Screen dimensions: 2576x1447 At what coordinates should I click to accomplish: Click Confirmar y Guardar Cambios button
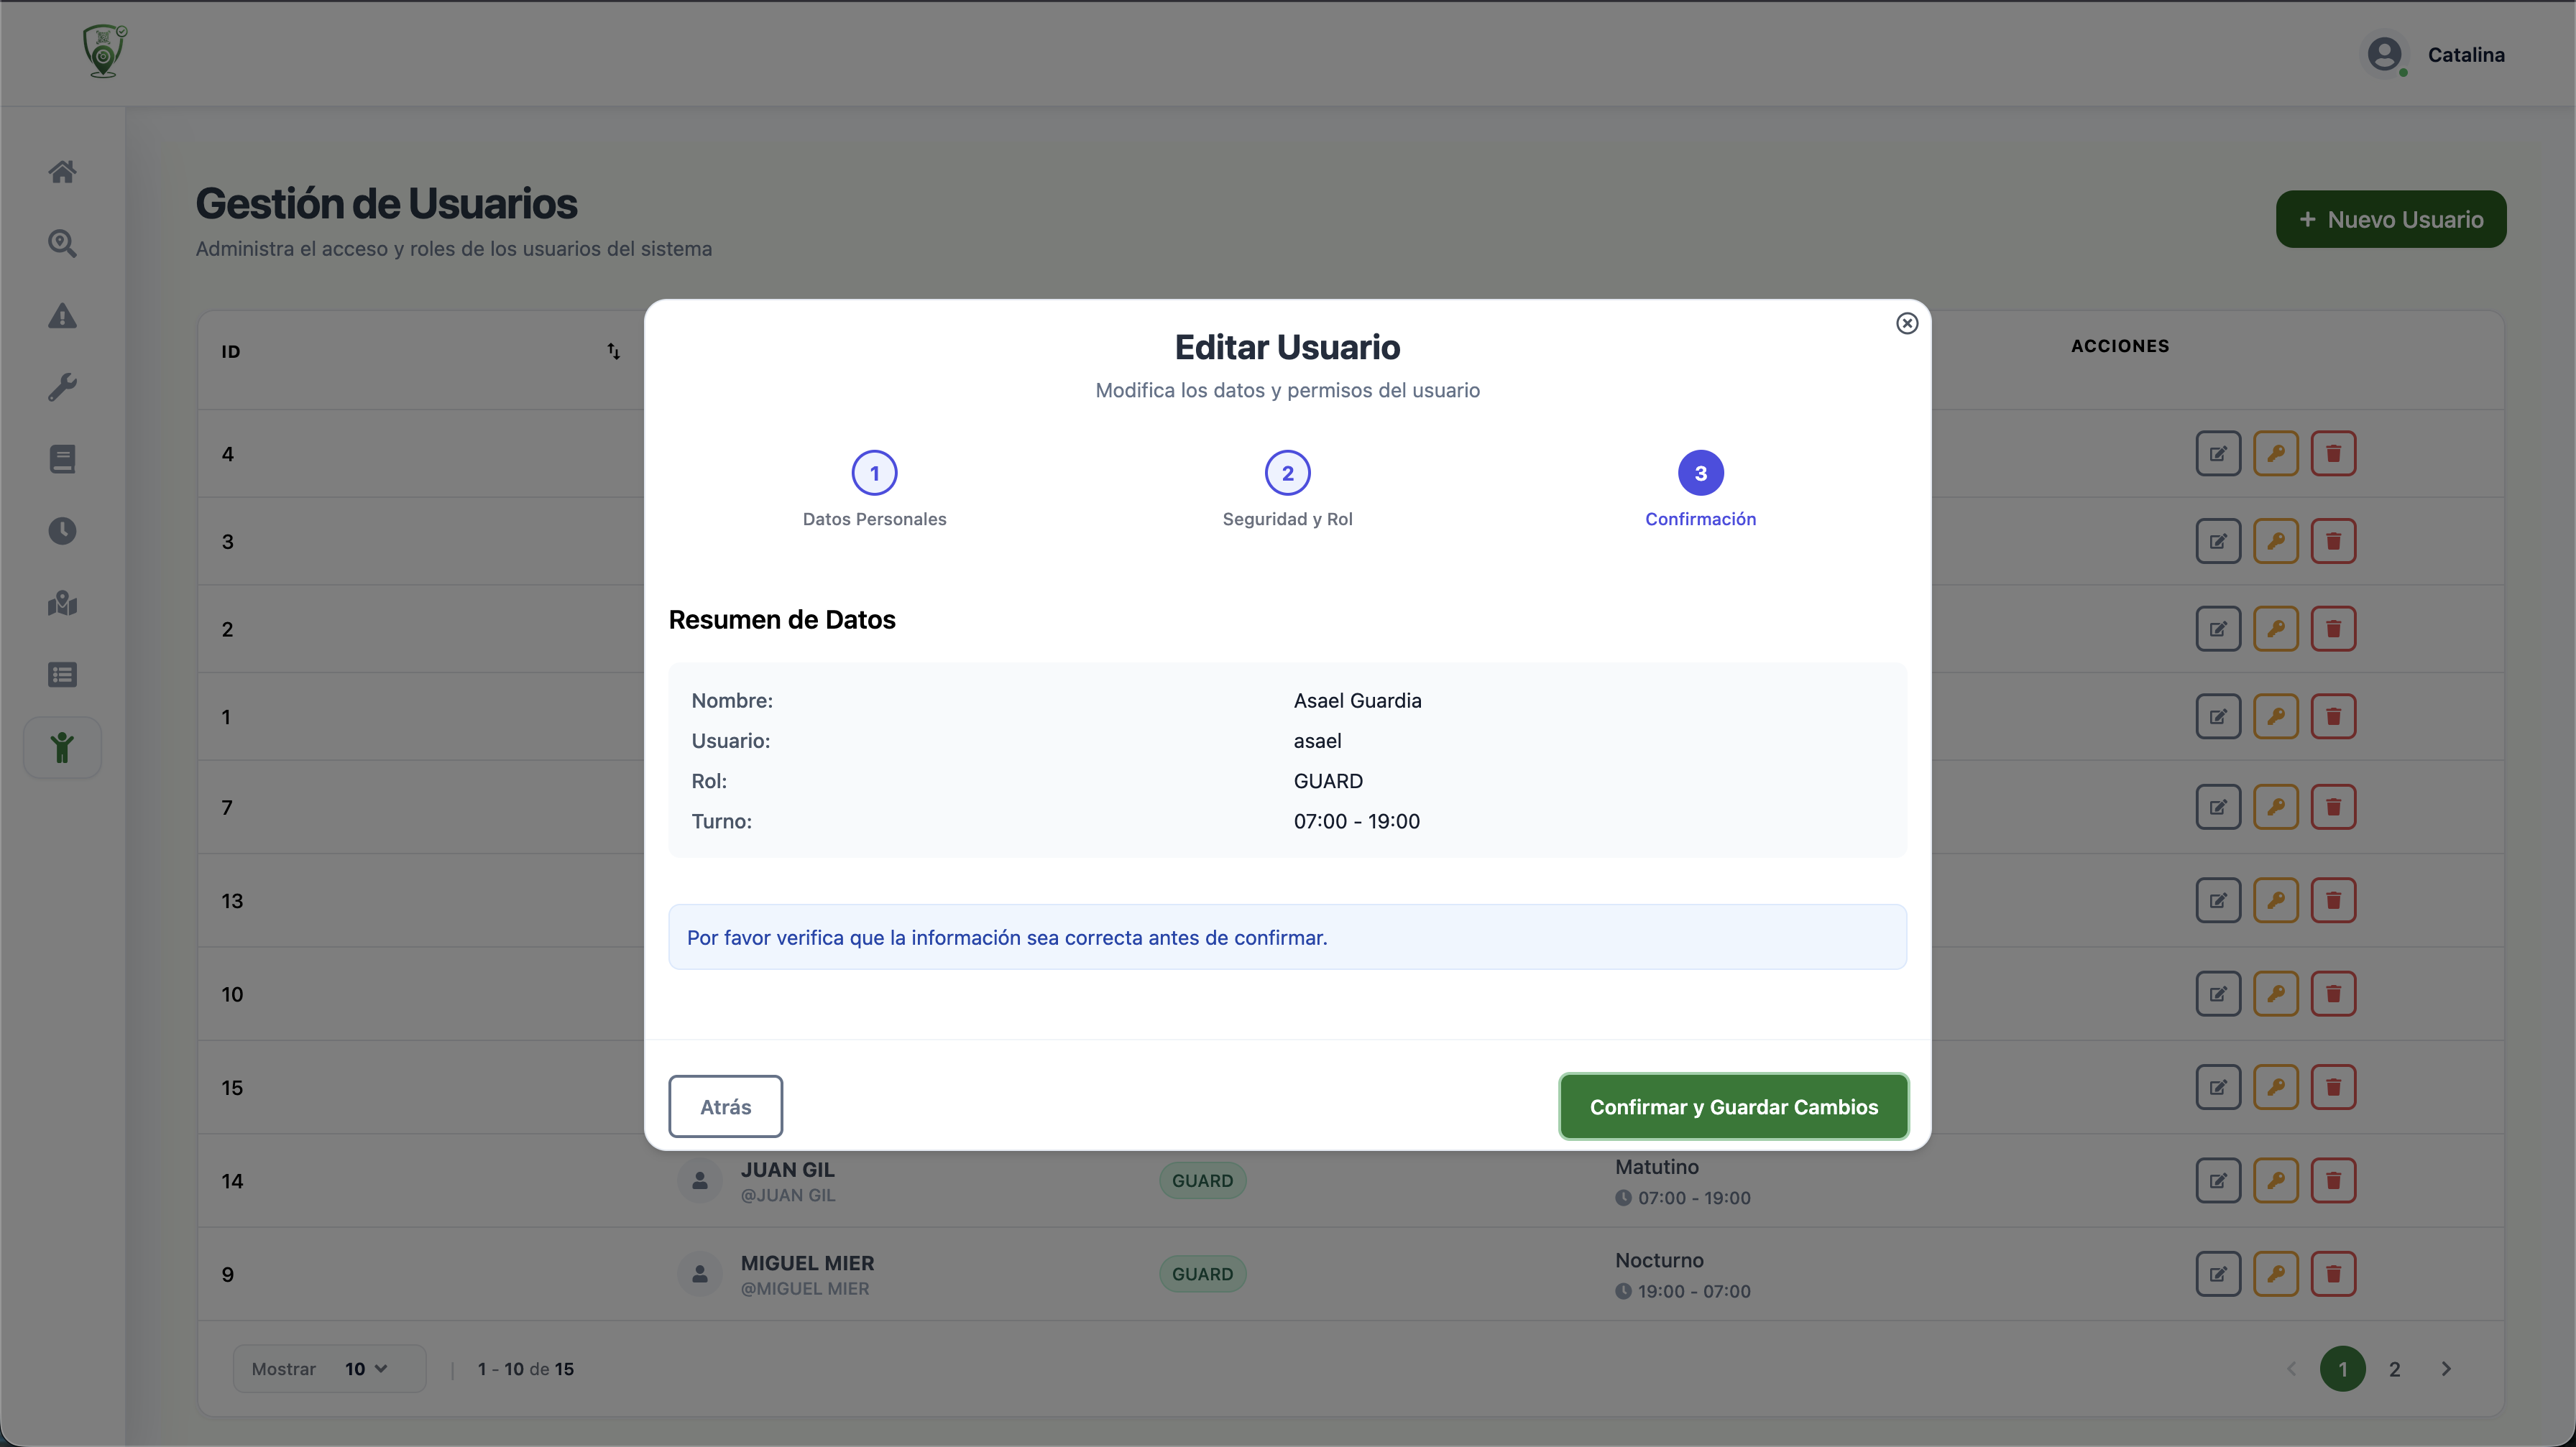coord(1733,1106)
